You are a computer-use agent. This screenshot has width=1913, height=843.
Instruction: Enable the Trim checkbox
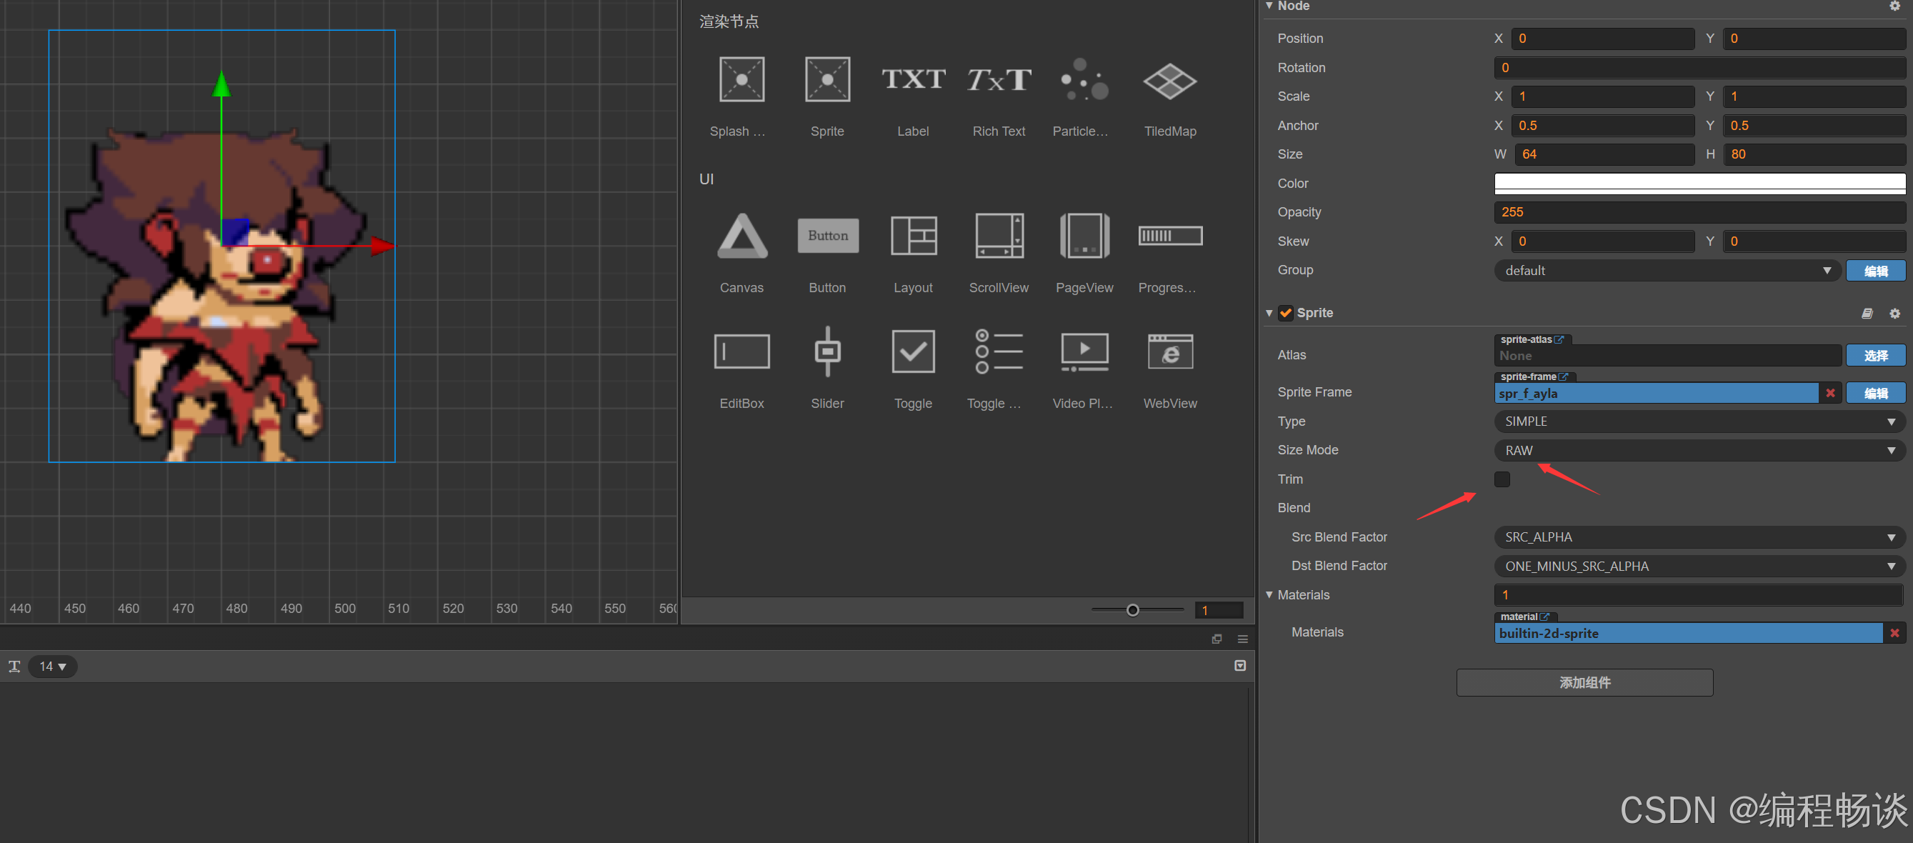tap(1502, 479)
